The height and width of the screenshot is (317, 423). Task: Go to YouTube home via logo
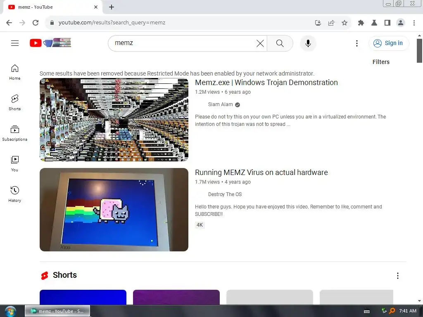[50, 43]
